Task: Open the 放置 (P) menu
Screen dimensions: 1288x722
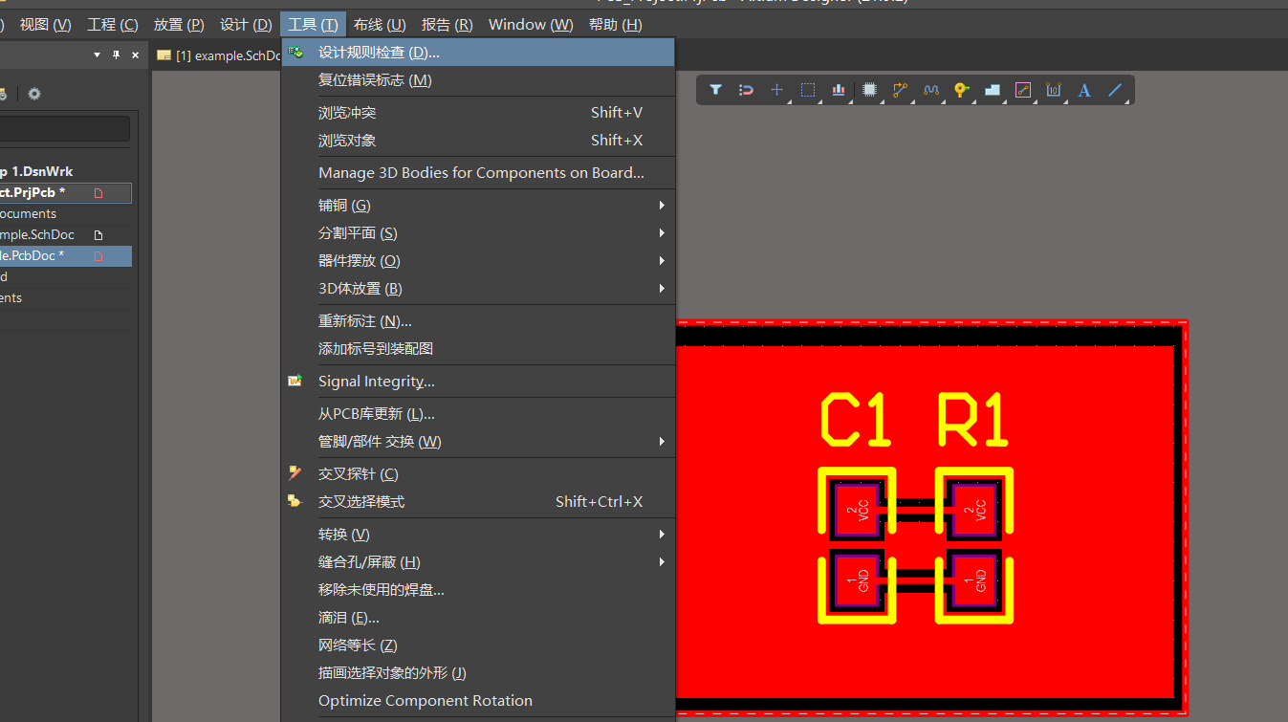Action: coord(179,25)
